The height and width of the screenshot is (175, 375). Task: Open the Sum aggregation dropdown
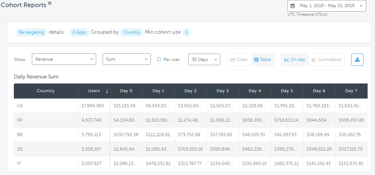[x=126, y=59]
